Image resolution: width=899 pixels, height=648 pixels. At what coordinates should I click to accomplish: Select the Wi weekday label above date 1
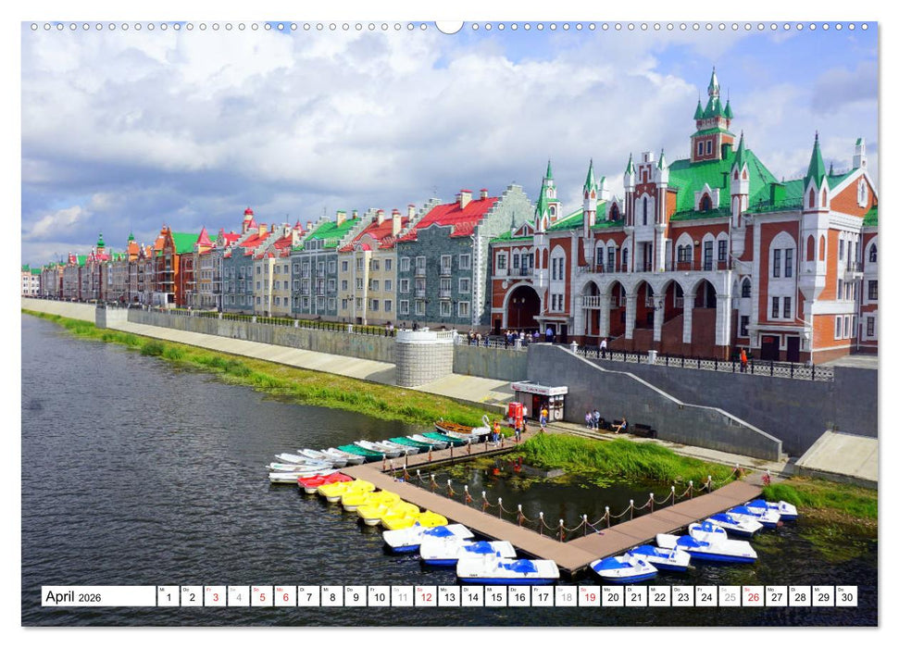pos(160,590)
